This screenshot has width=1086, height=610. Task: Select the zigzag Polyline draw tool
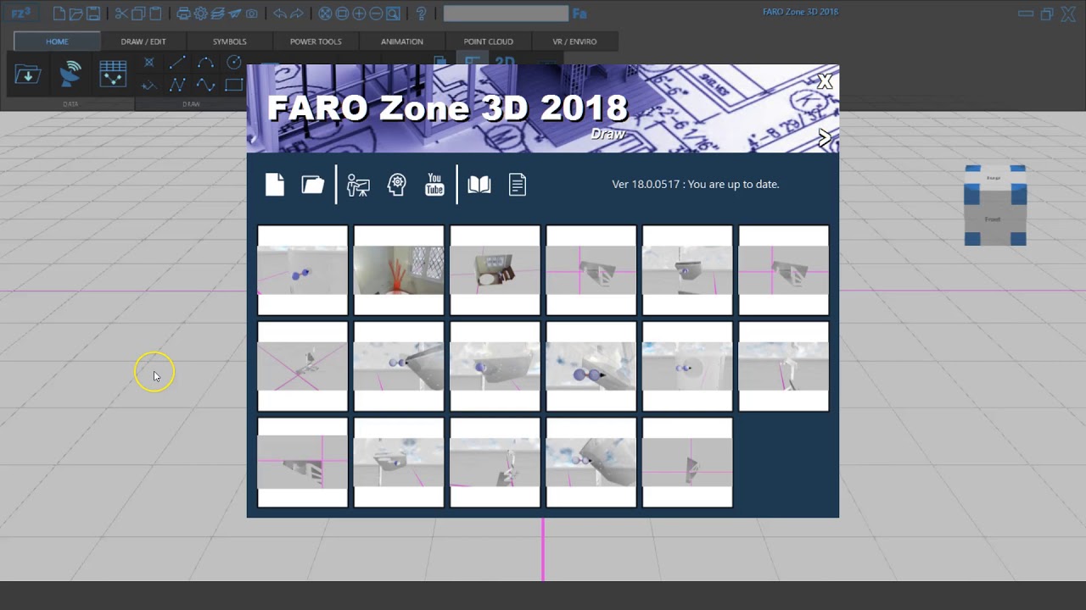[177, 85]
